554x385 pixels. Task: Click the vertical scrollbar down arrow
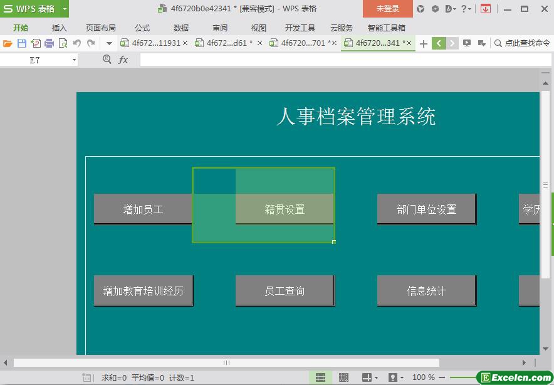click(545, 349)
